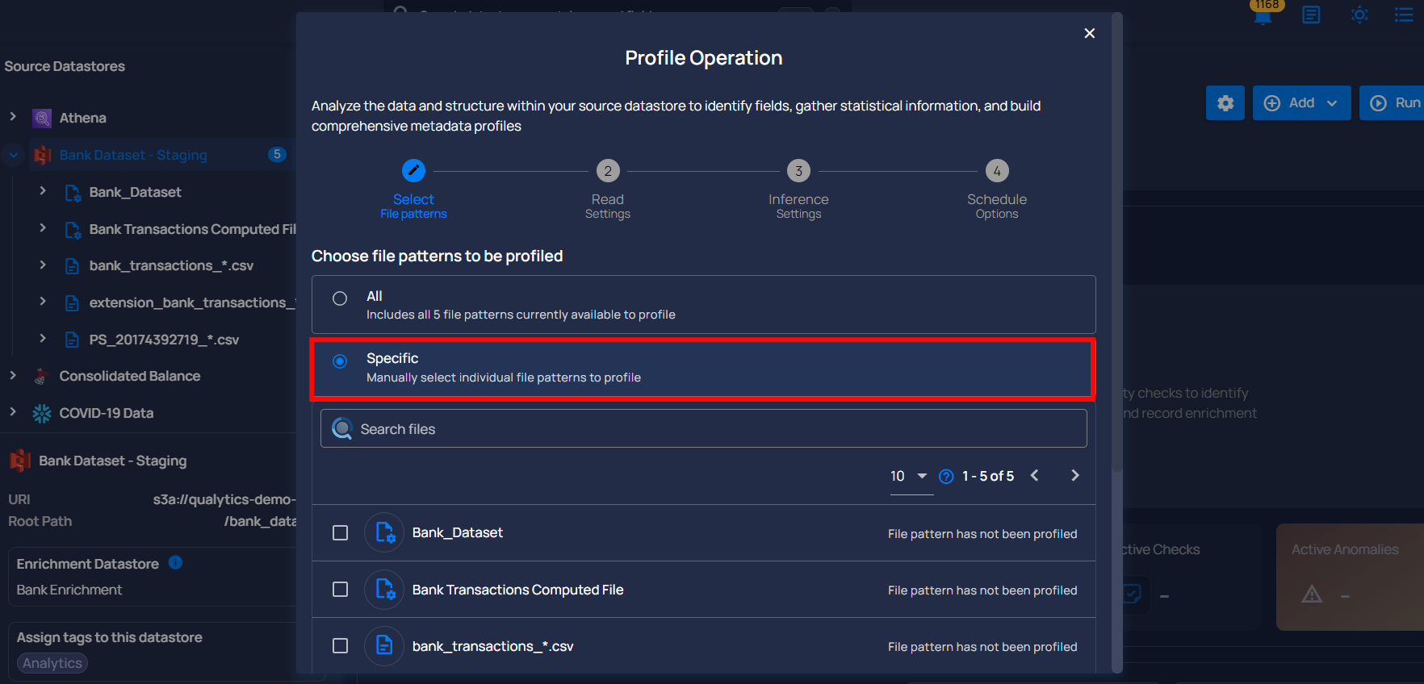Expand the Athena datastore tree node

click(x=13, y=117)
